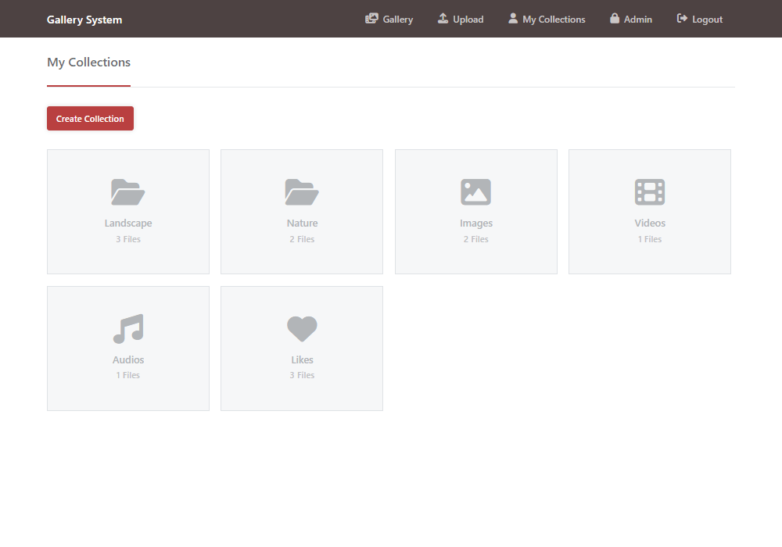Open the Likes collection name

point(302,359)
